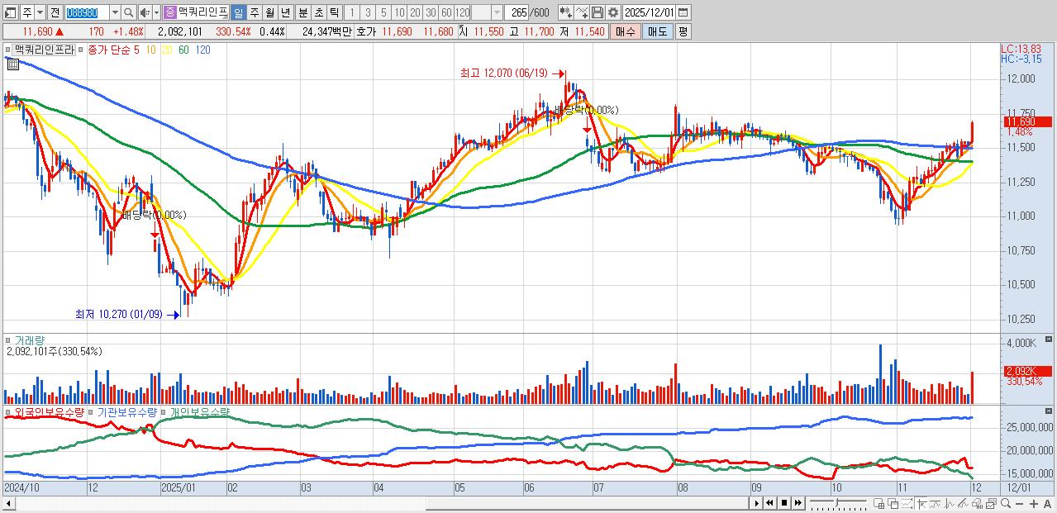Screen dimensions: 1057x513
Task: Select the 년 yearly period
Action: click(x=285, y=12)
